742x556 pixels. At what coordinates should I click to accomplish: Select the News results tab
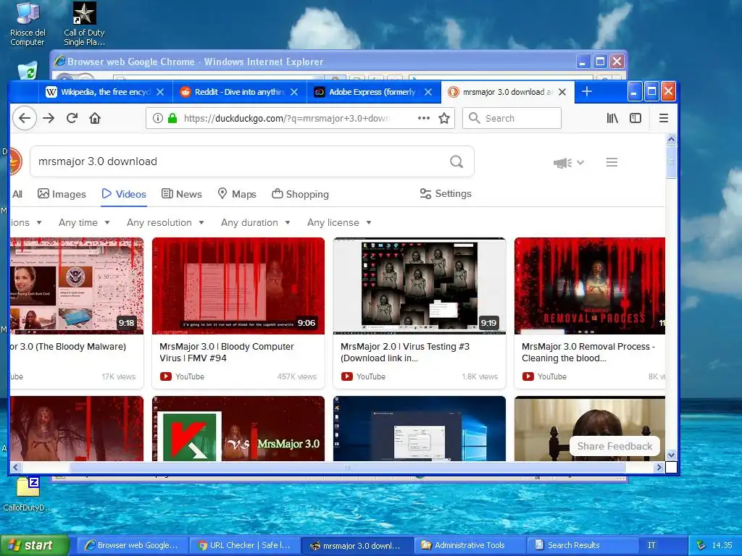(182, 194)
